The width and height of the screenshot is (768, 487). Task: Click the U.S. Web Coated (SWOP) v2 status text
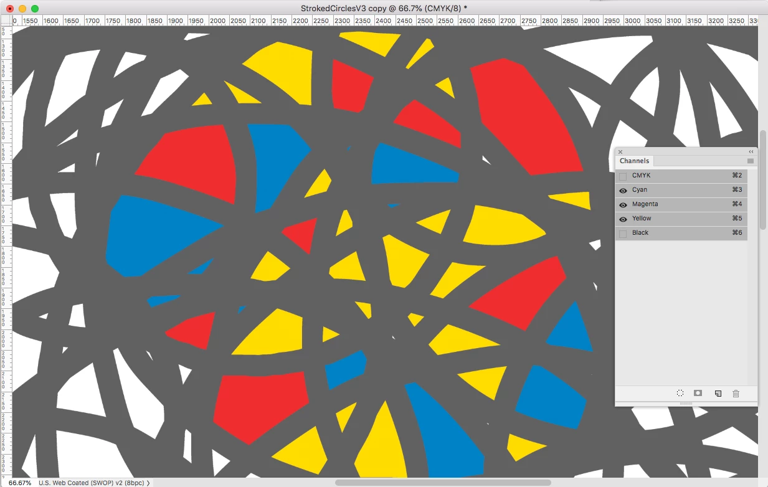click(91, 483)
